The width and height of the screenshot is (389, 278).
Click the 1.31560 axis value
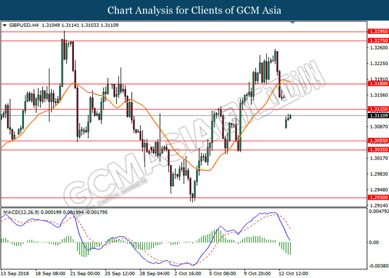(378, 95)
